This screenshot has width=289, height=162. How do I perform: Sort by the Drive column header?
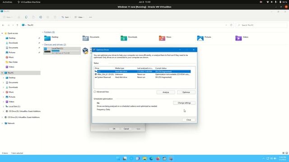coord(104,68)
